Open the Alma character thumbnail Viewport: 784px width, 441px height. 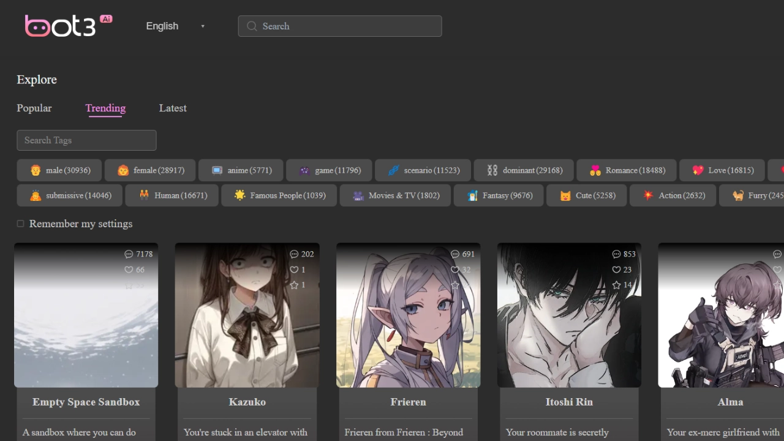tap(721, 315)
